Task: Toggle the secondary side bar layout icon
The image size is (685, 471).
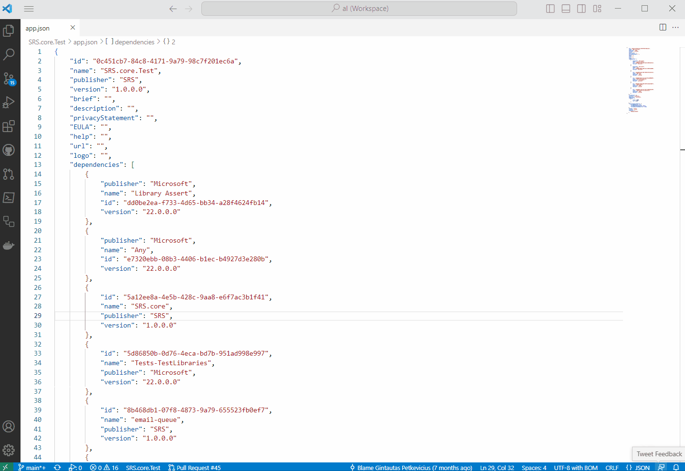Action: [581, 9]
